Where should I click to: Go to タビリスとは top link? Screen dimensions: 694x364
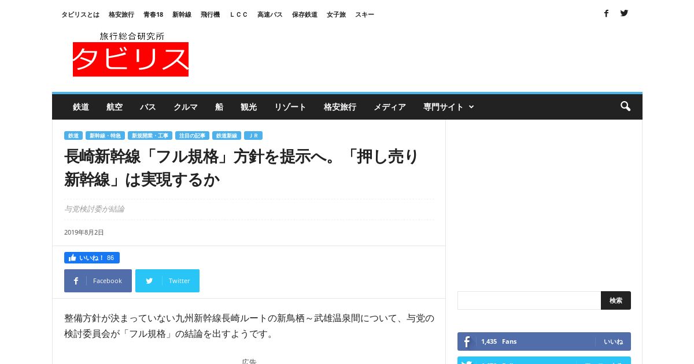(80, 14)
